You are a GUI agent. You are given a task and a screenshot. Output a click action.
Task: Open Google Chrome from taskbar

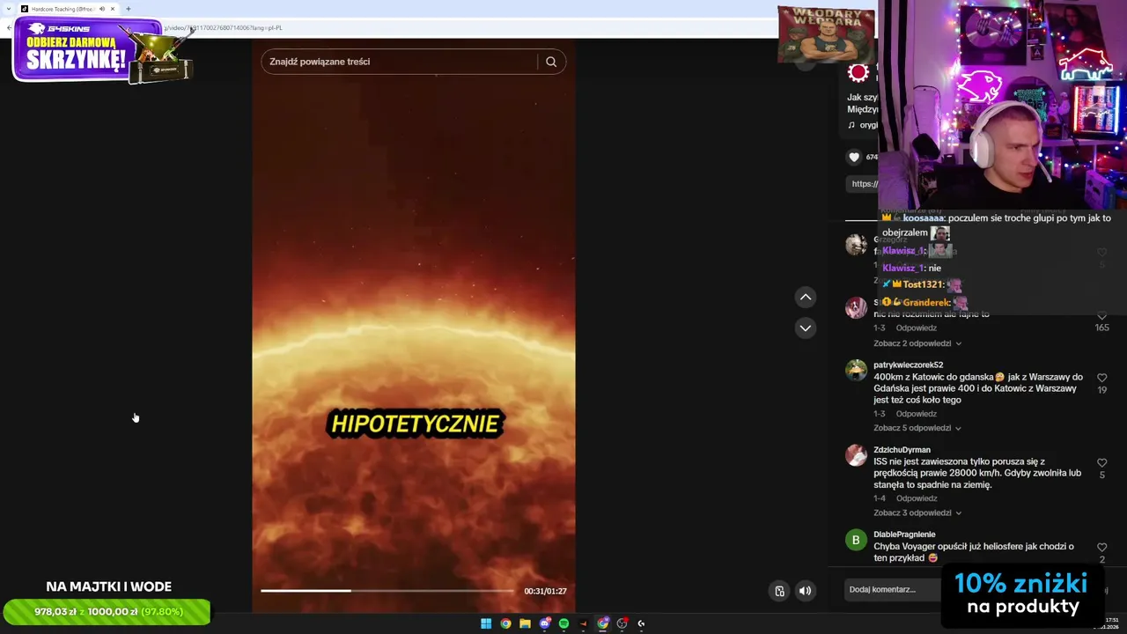(505, 623)
